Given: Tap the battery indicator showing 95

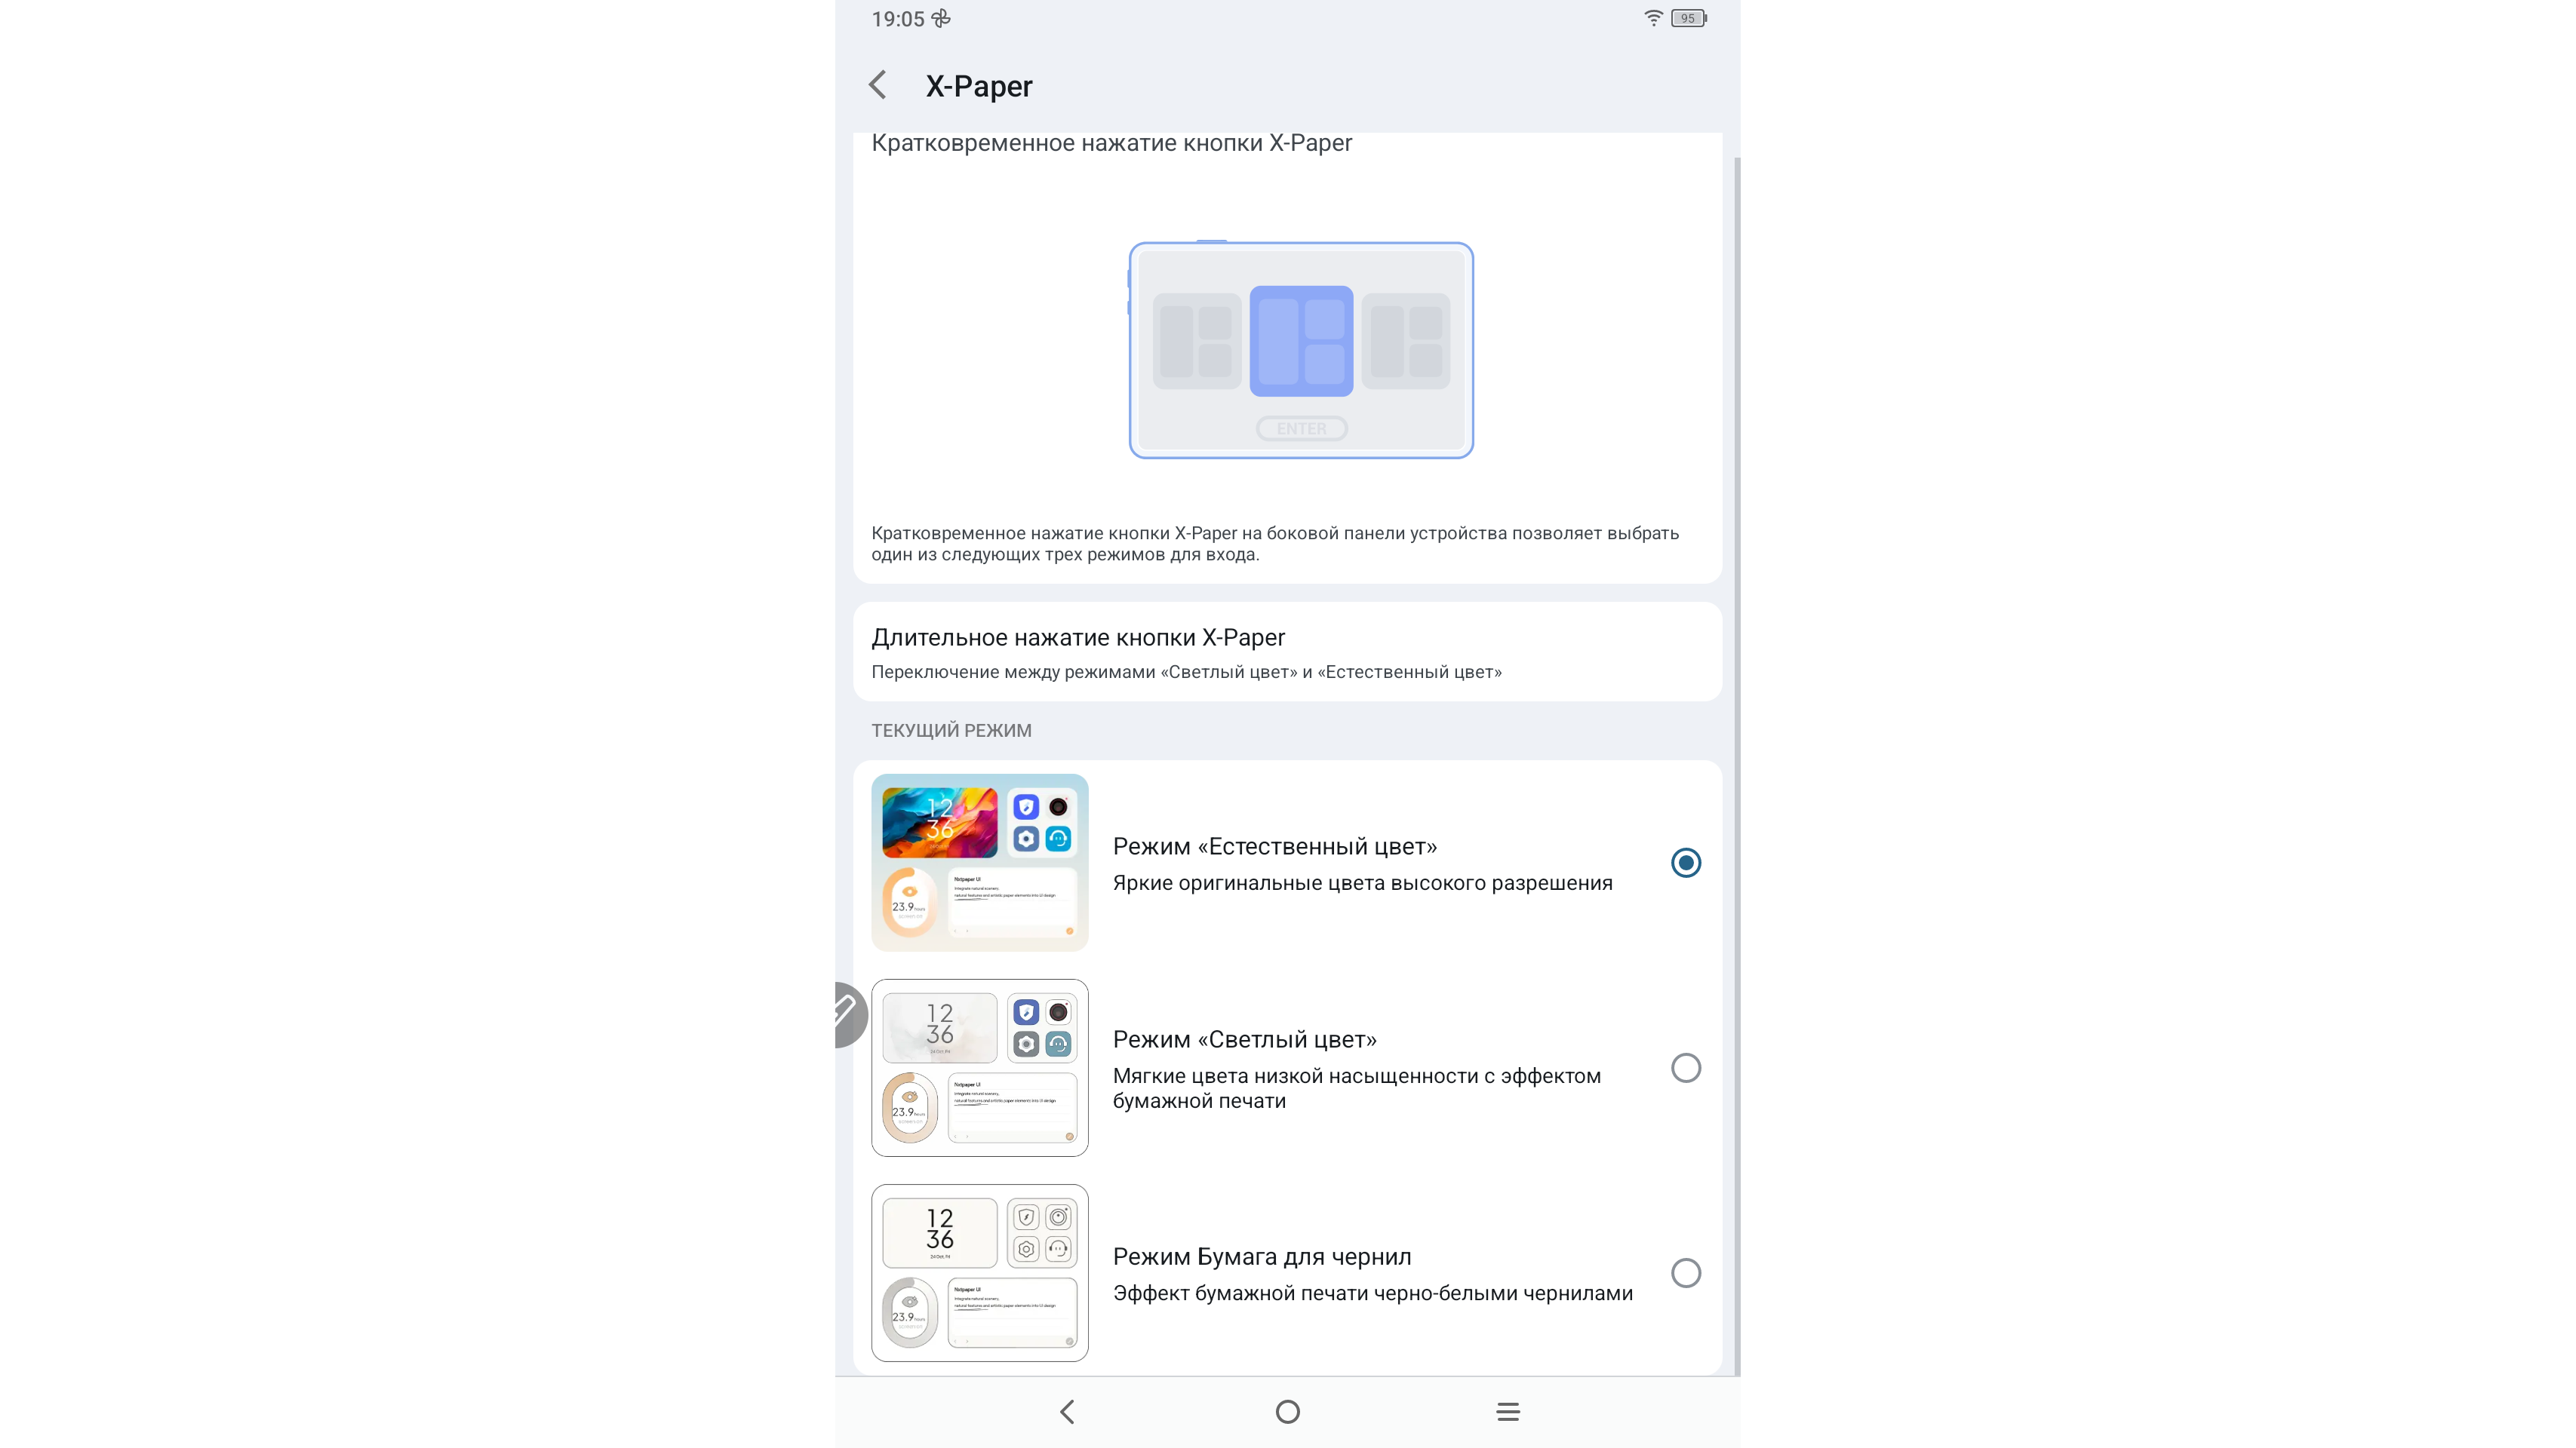Looking at the screenshot, I should tap(1689, 18).
